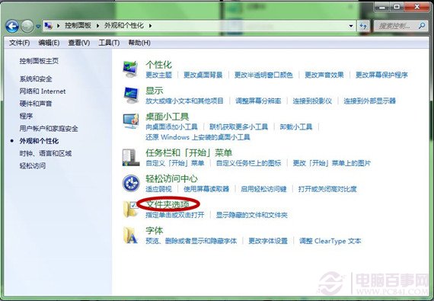Click 卸载小工具 link
The height and width of the screenshot is (301, 434).
(x=296, y=126)
